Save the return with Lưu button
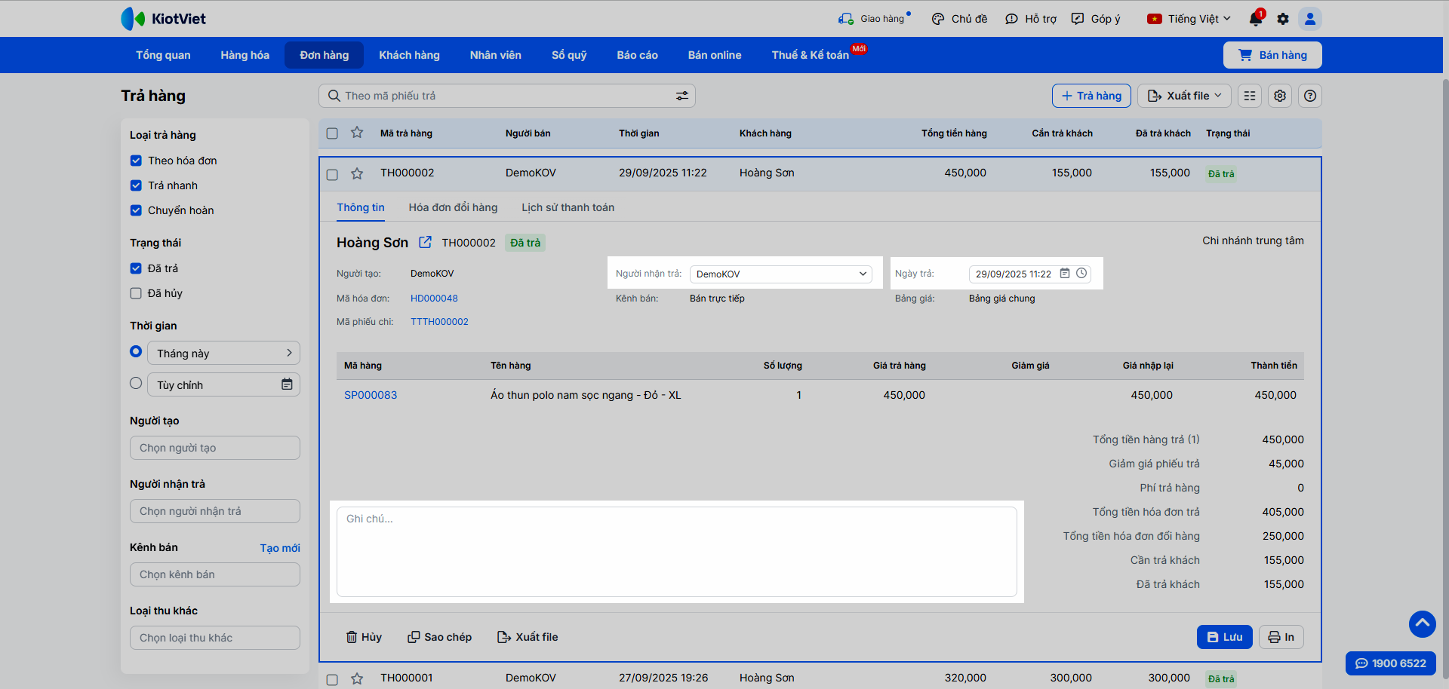Screen dimensions: 1449x689 [x=1224, y=637]
